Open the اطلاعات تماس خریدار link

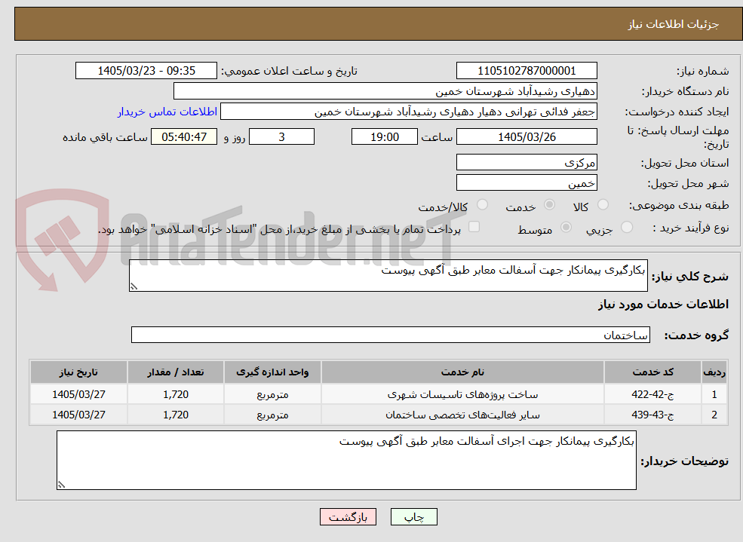167,112
